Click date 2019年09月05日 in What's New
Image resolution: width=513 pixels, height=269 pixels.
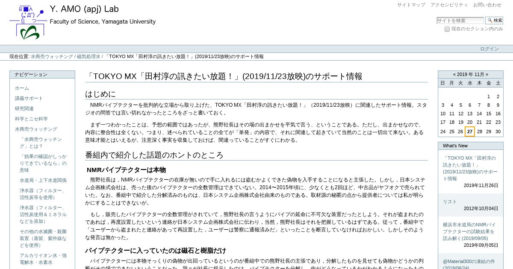[481, 245]
